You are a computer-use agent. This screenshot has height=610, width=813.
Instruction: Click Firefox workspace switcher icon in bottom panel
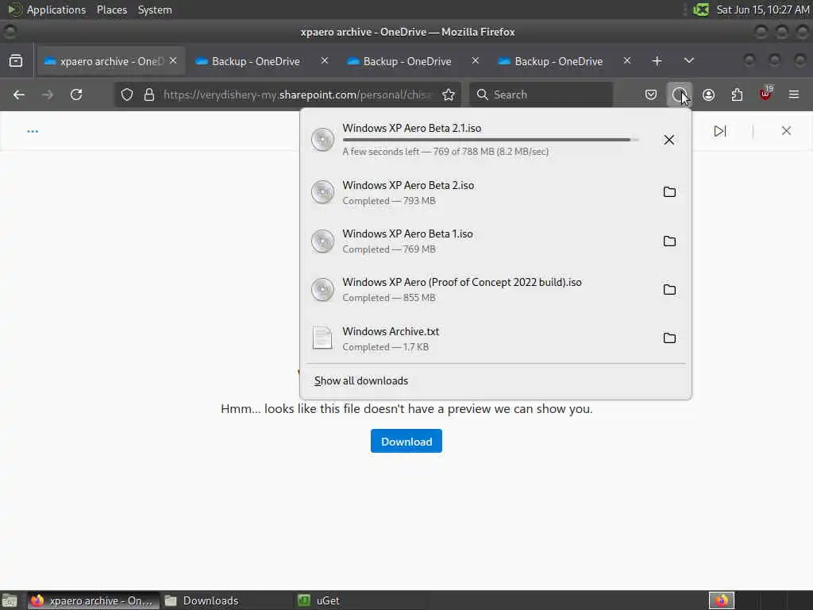(x=722, y=600)
